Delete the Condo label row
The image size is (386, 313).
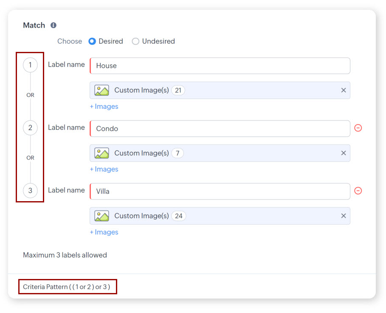point(358,128)
